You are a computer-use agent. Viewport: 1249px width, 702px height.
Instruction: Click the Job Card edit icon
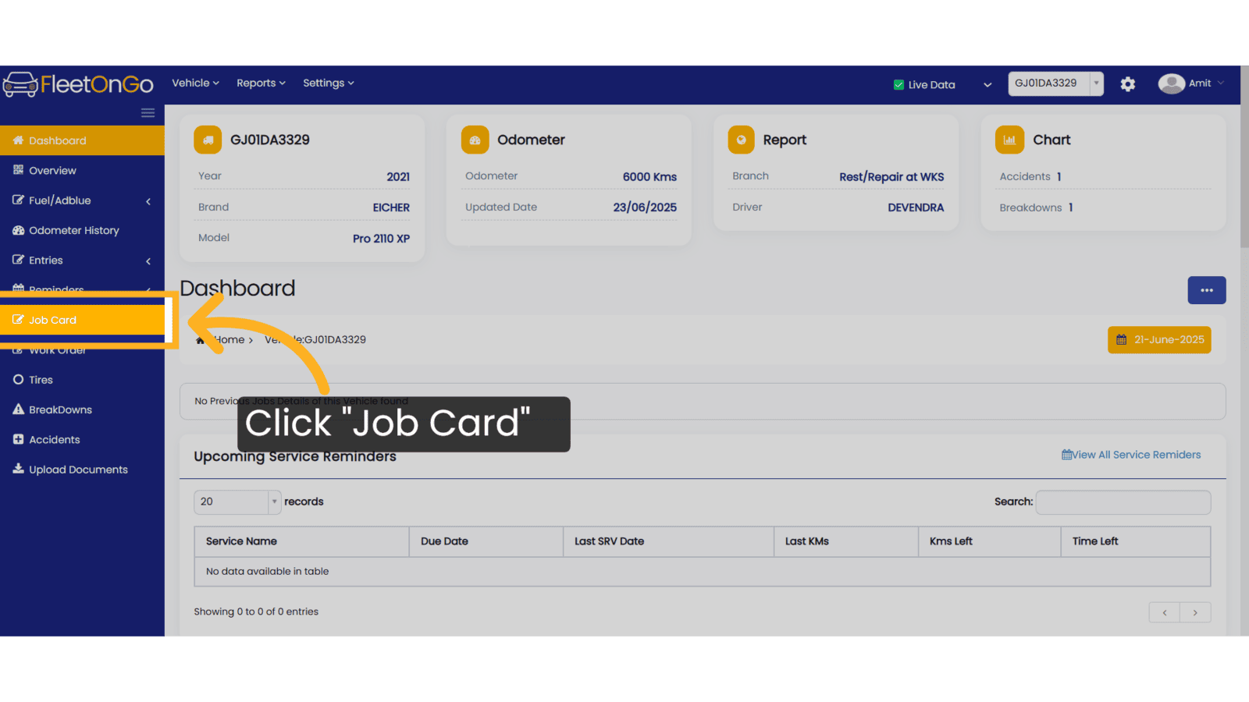click(x=18, y=320)
